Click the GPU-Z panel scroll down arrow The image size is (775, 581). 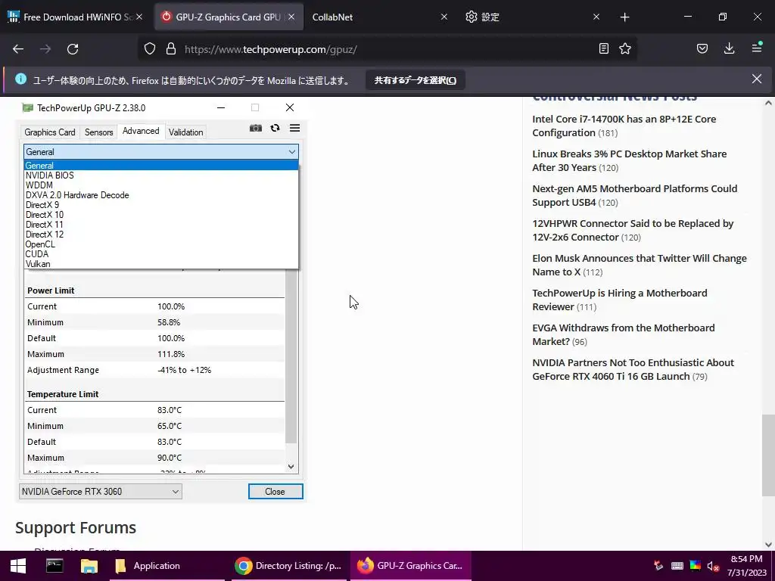[291, 466]
